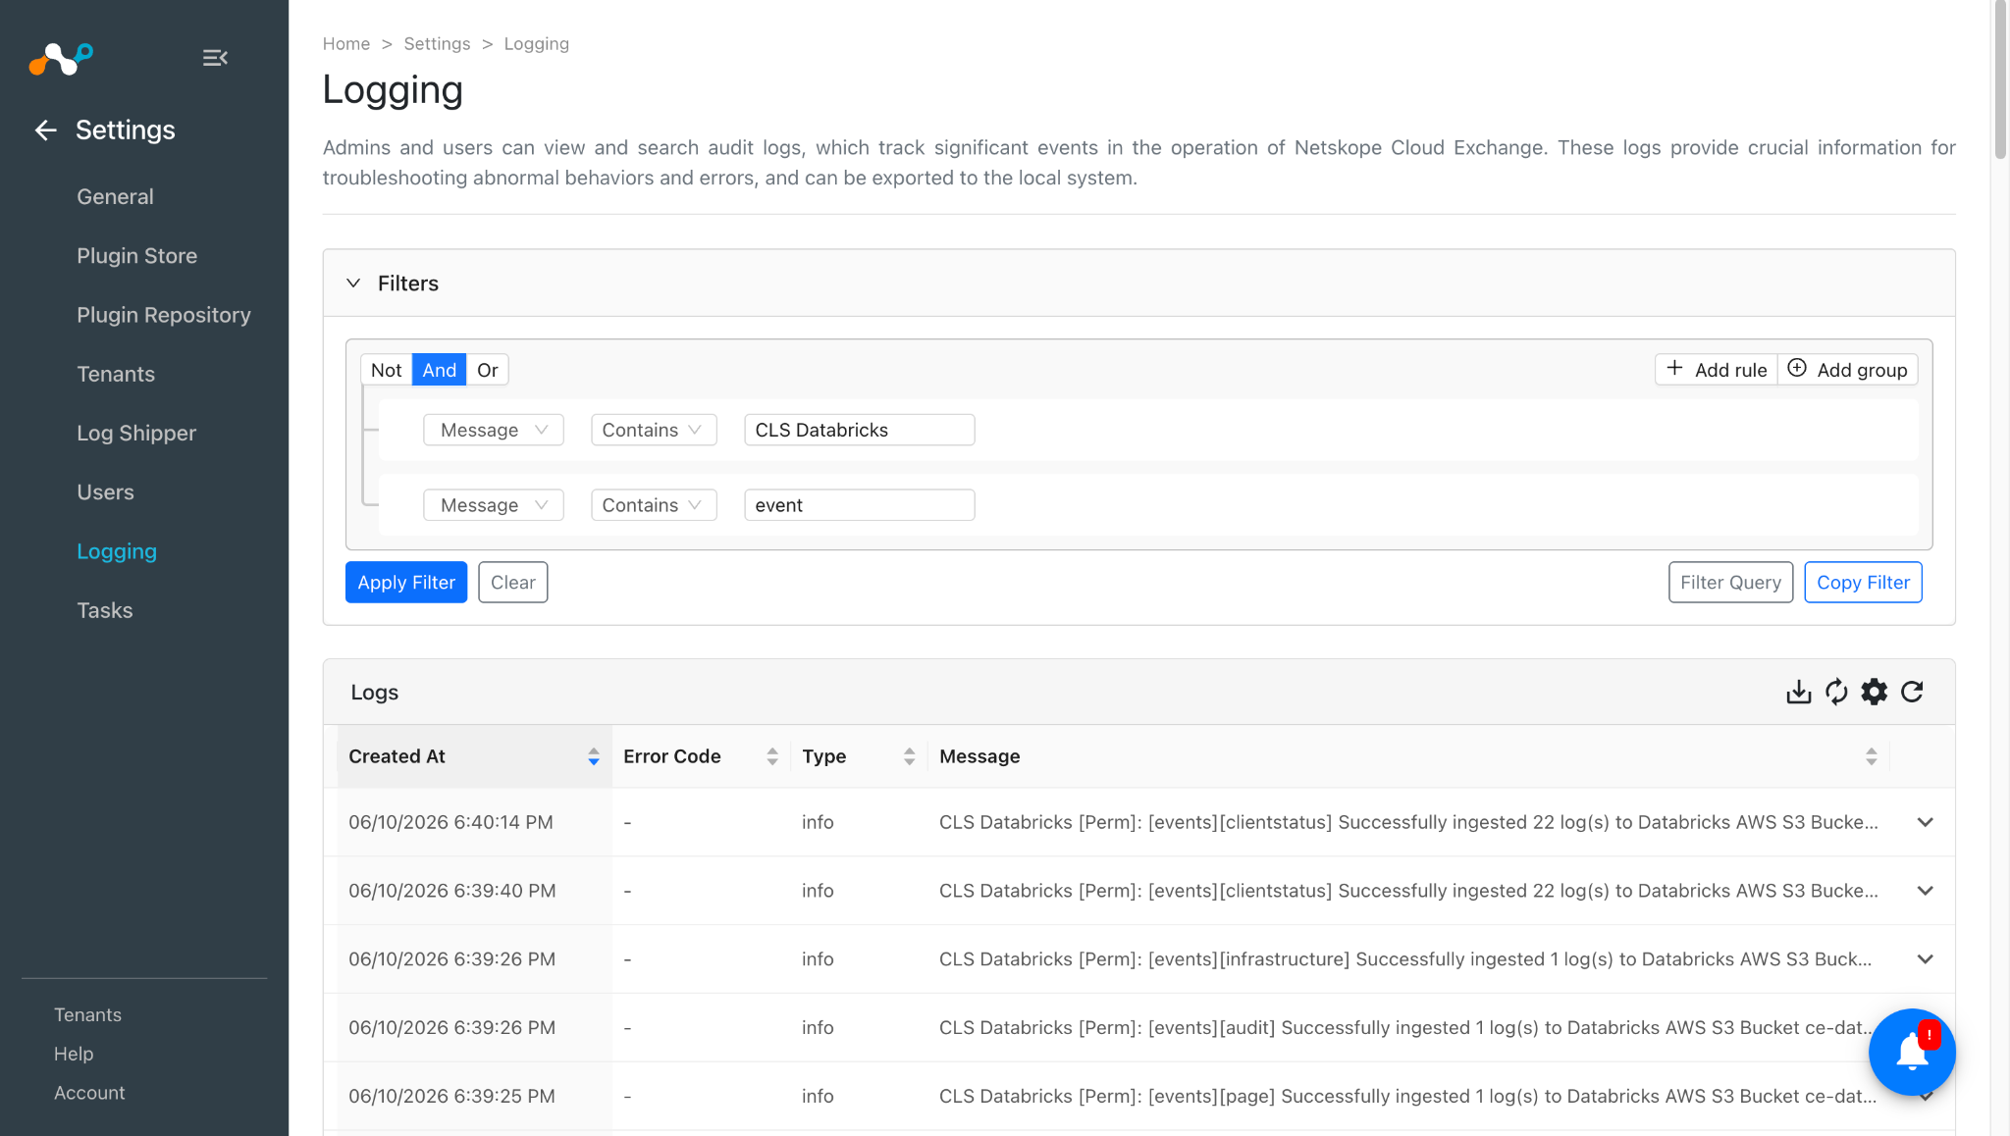Expand the 6:39:40 PM log row
This screenshot has height=1136, width=2010.
1926,891
